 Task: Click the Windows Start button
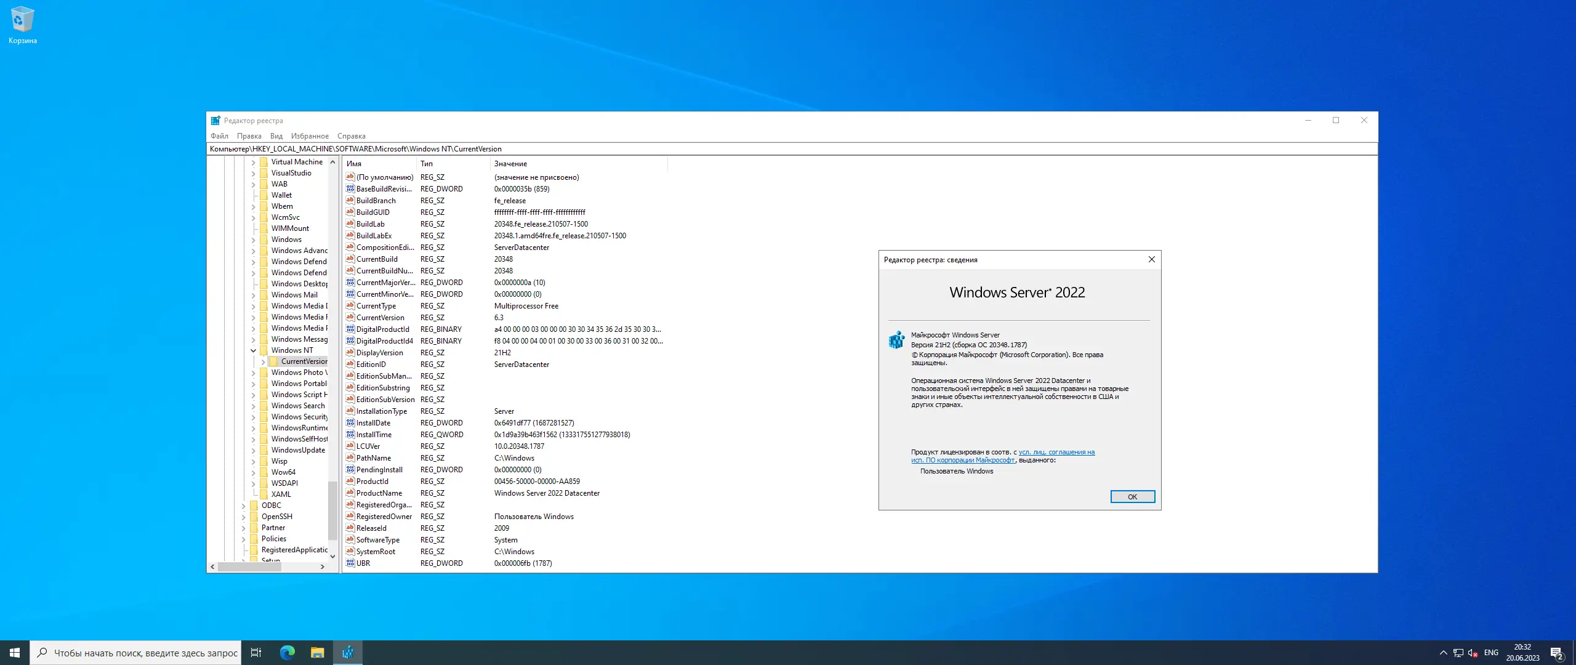tap(15, 653)
